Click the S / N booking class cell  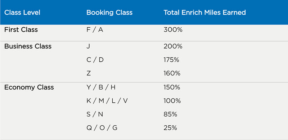(x=95, y=115)
